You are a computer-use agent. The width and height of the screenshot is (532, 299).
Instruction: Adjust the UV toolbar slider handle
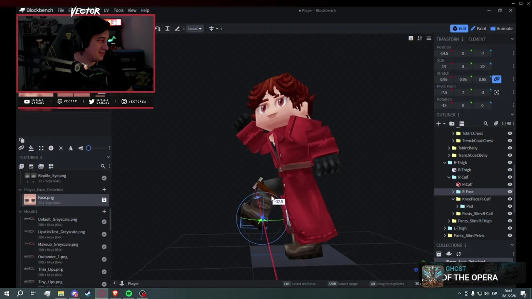point(89,148)
